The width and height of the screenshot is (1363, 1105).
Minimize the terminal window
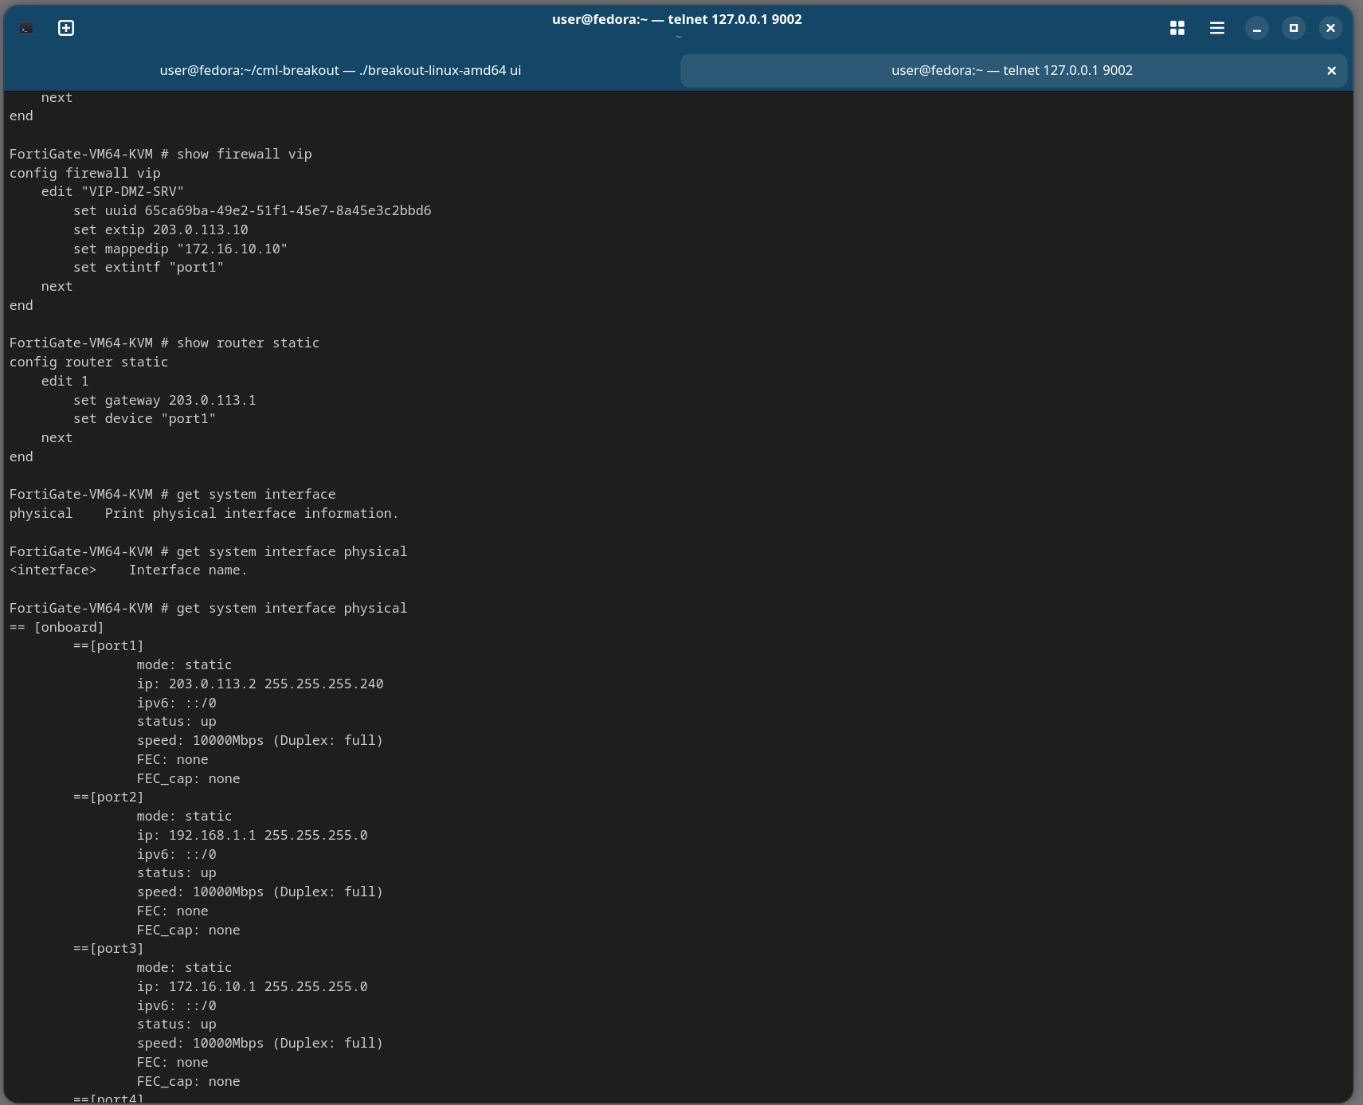point(1257,29)
